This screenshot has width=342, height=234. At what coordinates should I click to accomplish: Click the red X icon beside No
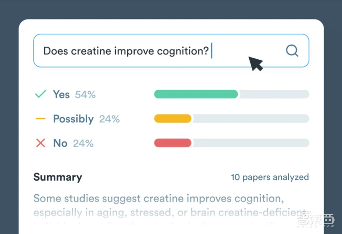pos(41,143)
